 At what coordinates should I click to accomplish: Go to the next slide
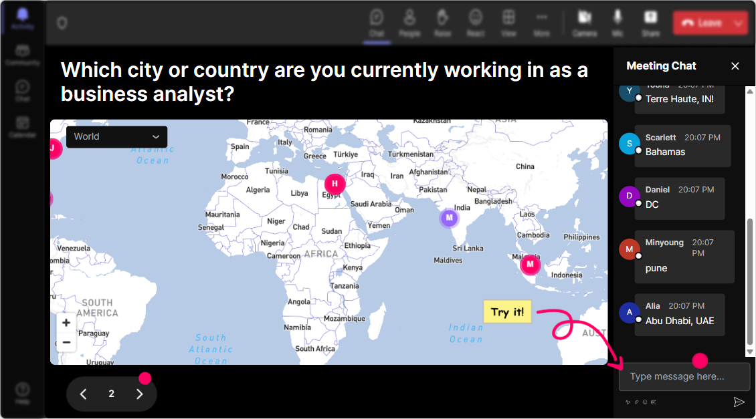pos(139,394)
